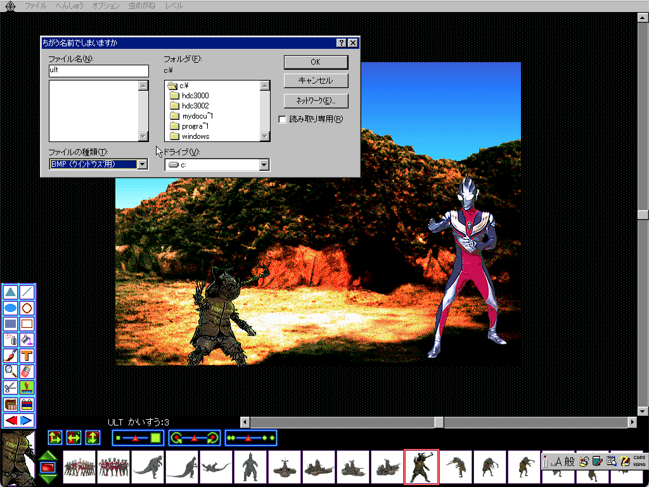Toggle the 読み取り専用 read-only checkbox
Viewport: 649px width, 487px height.
point(283,119)
